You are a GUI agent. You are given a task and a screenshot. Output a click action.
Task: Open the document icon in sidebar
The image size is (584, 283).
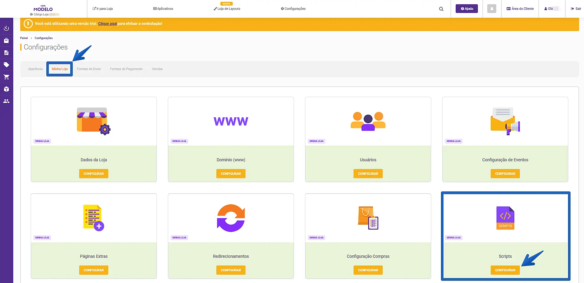(x=6, y=53)
